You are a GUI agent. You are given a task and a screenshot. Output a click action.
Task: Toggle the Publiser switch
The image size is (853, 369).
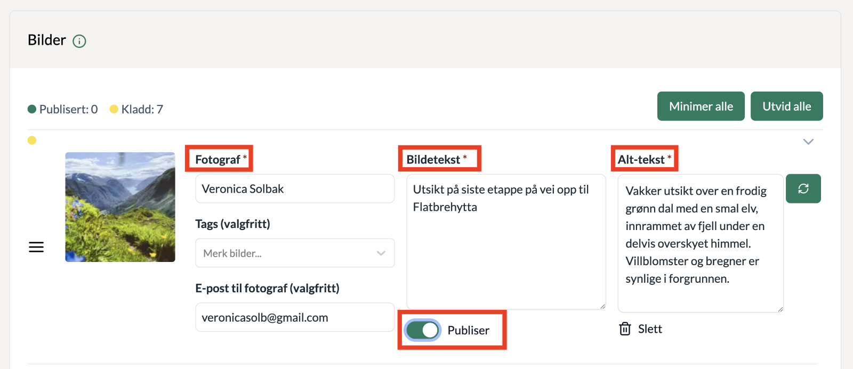click(x=423, y=330)
